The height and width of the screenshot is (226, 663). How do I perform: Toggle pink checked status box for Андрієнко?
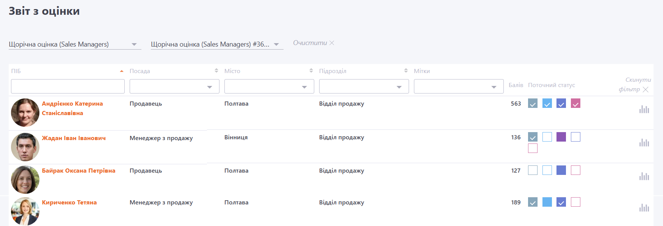tap(575, 103)
